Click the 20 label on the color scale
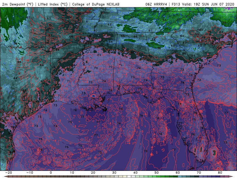237x178 pixels. (93, 173)
